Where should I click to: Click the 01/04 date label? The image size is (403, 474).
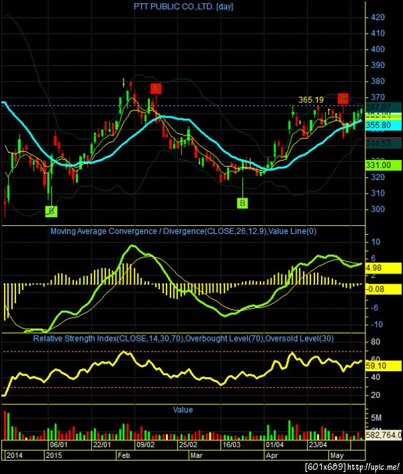coord(275,444)
